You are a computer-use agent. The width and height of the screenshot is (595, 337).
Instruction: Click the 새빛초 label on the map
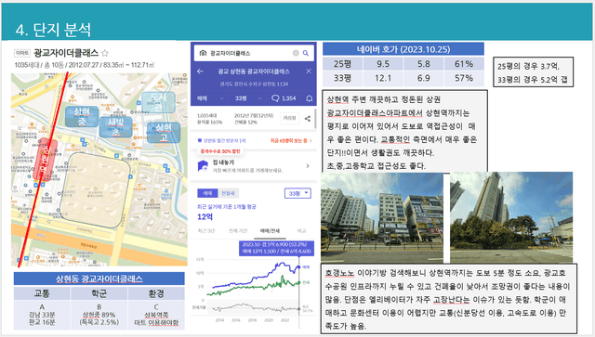click(x=115, y=127)
